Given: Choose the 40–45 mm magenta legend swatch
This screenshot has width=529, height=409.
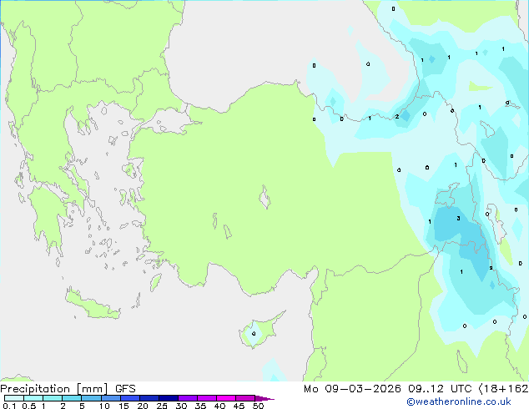Looking at the screenshot, I should (x=226, y=398).
